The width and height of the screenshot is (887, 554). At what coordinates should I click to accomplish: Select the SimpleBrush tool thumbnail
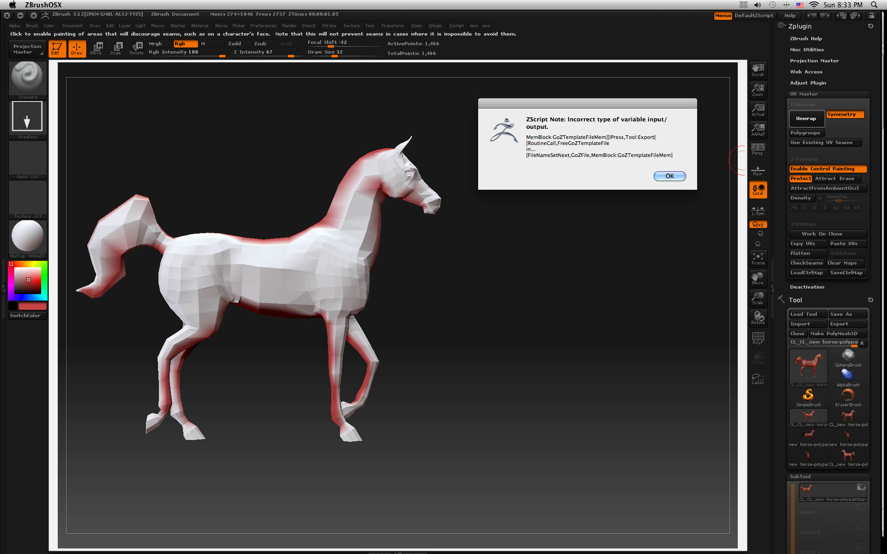(x=808, y=398)
